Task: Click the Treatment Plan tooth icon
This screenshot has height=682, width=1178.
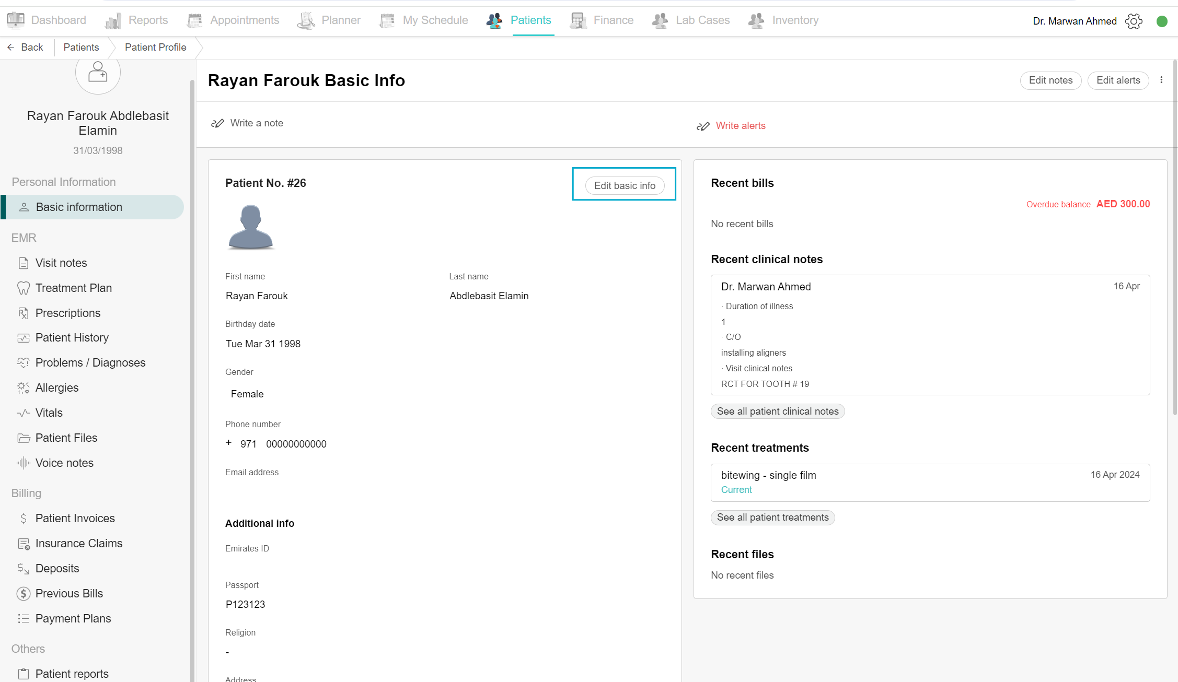Action: click(x=23, y=288)
